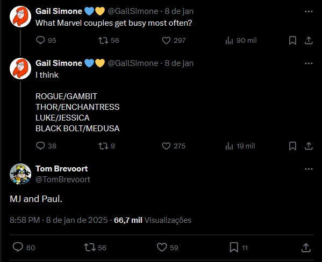Open Tom Brevoort's profile picture
The image size is (322, 262).
pyautogui.click(x=20, y=174)
